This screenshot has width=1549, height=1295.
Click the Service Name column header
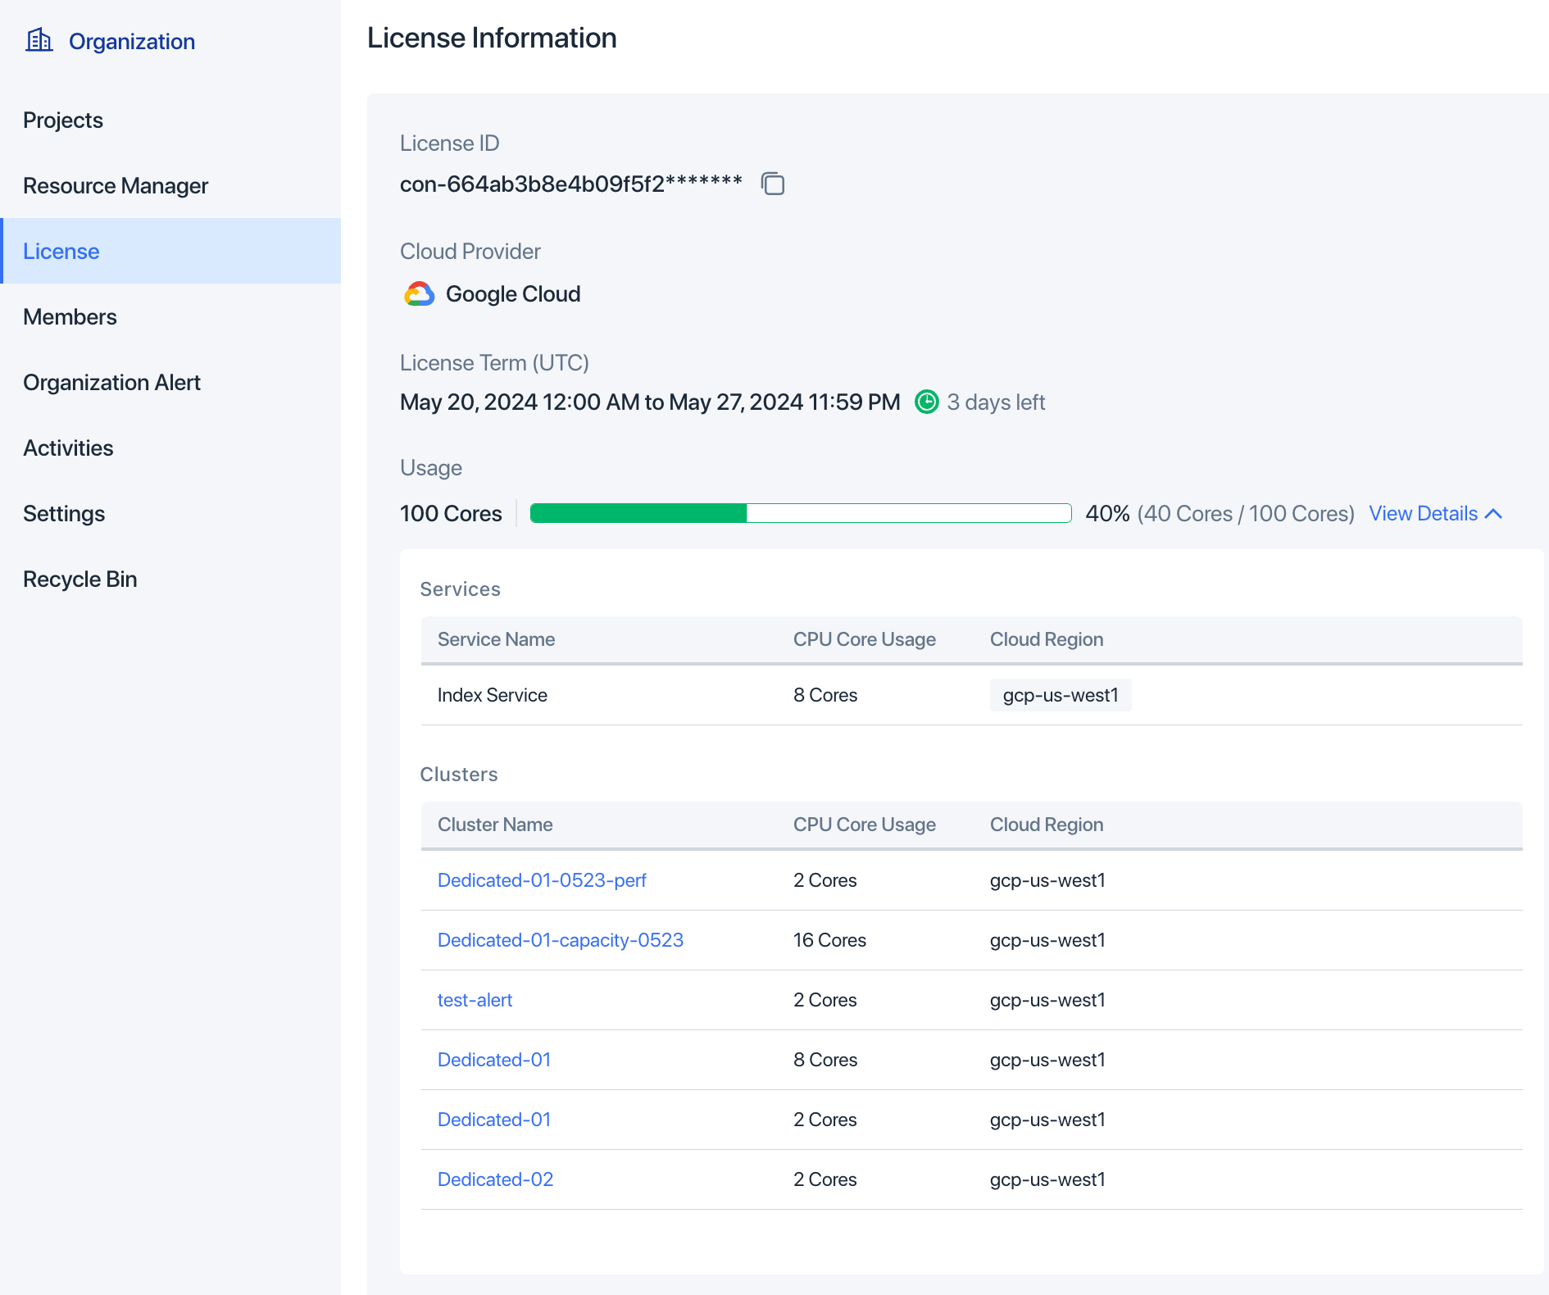[496, 639]
